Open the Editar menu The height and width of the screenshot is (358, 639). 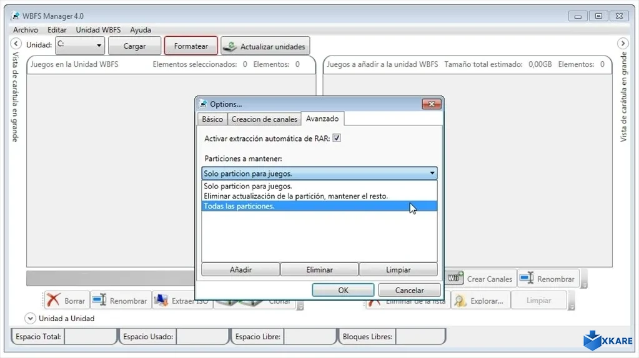tap(57, 30)
